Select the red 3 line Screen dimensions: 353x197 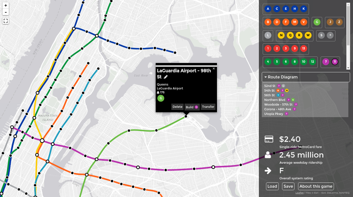(x=286, y=48)
